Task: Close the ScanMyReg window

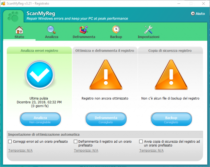Action: pyautogui.click(x=203, y=3)
